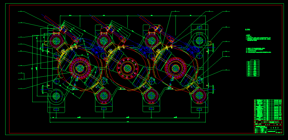Select the hatched shaft at the bottom-right corner
The height and width of the screenshot is (140, 288).
point(199,95)
